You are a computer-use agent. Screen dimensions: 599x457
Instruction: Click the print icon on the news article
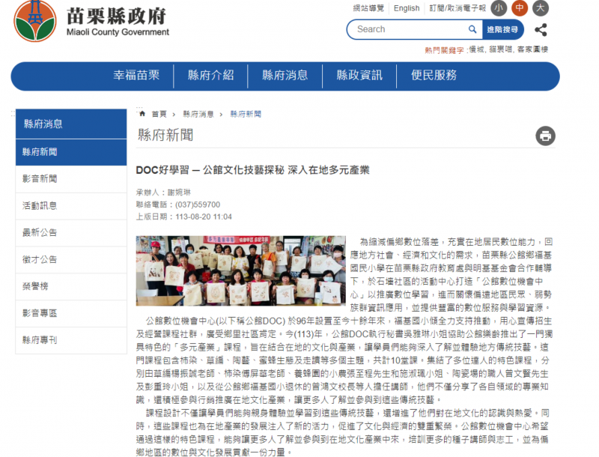(545, 136)
